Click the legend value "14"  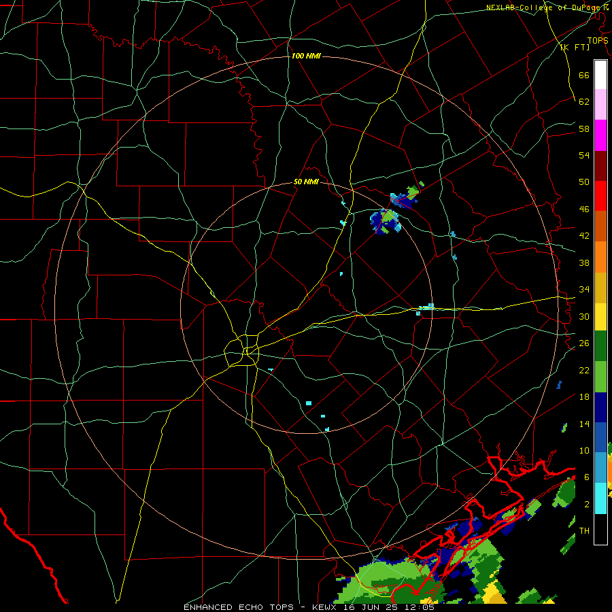584,424
